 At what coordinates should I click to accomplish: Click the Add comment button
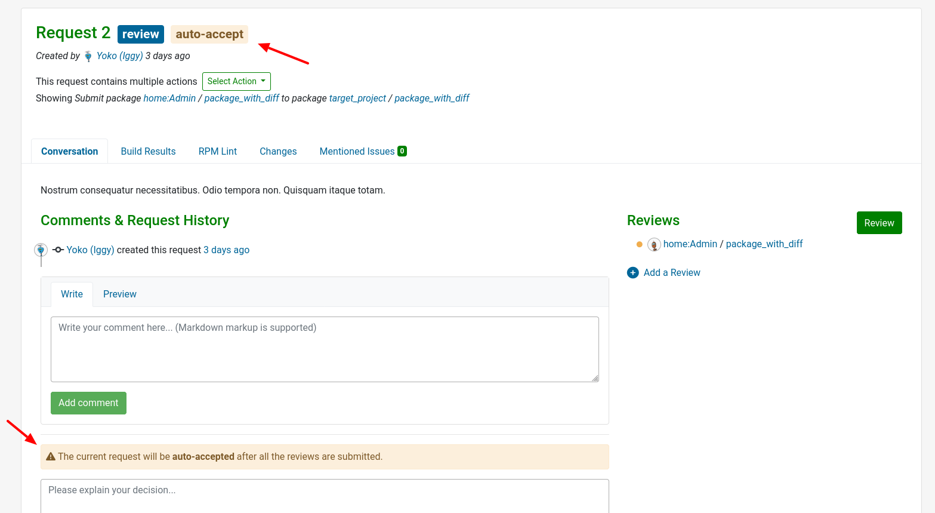[x=88, y=403]
